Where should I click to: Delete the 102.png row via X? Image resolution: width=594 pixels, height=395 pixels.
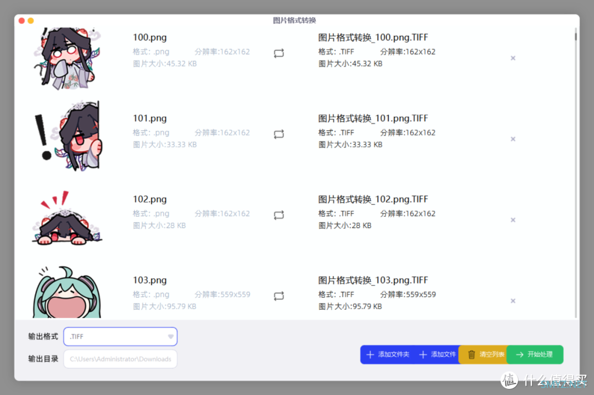tap(513, 220)
